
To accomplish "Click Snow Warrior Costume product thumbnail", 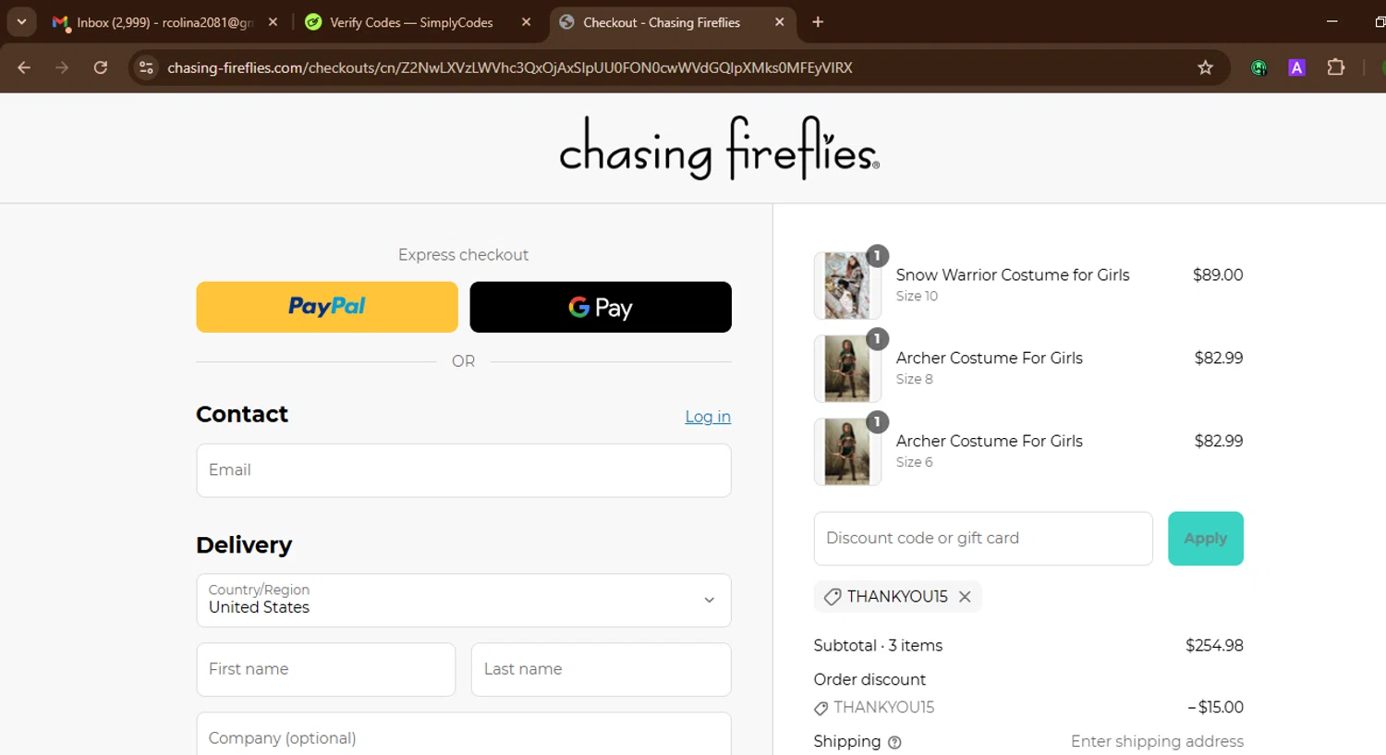I will (847, 286).
